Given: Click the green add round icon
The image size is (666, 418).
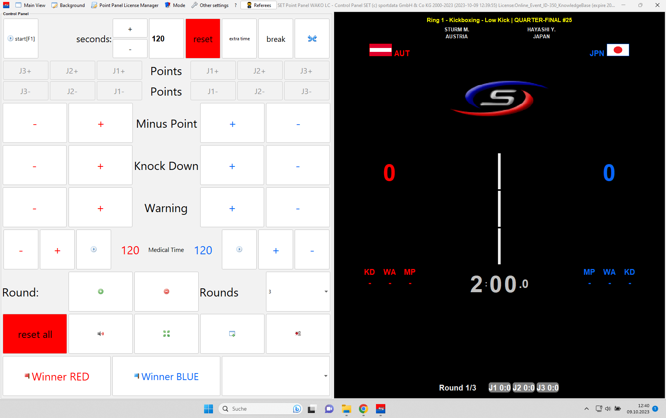Looking at the screenshot, I should tap(101, 291).
